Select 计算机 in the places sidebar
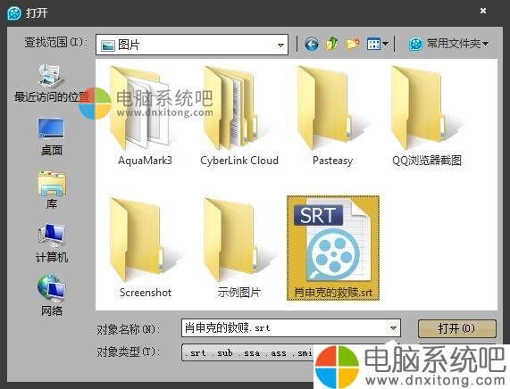This screenshot has height=389, width=510. (52, 244)
